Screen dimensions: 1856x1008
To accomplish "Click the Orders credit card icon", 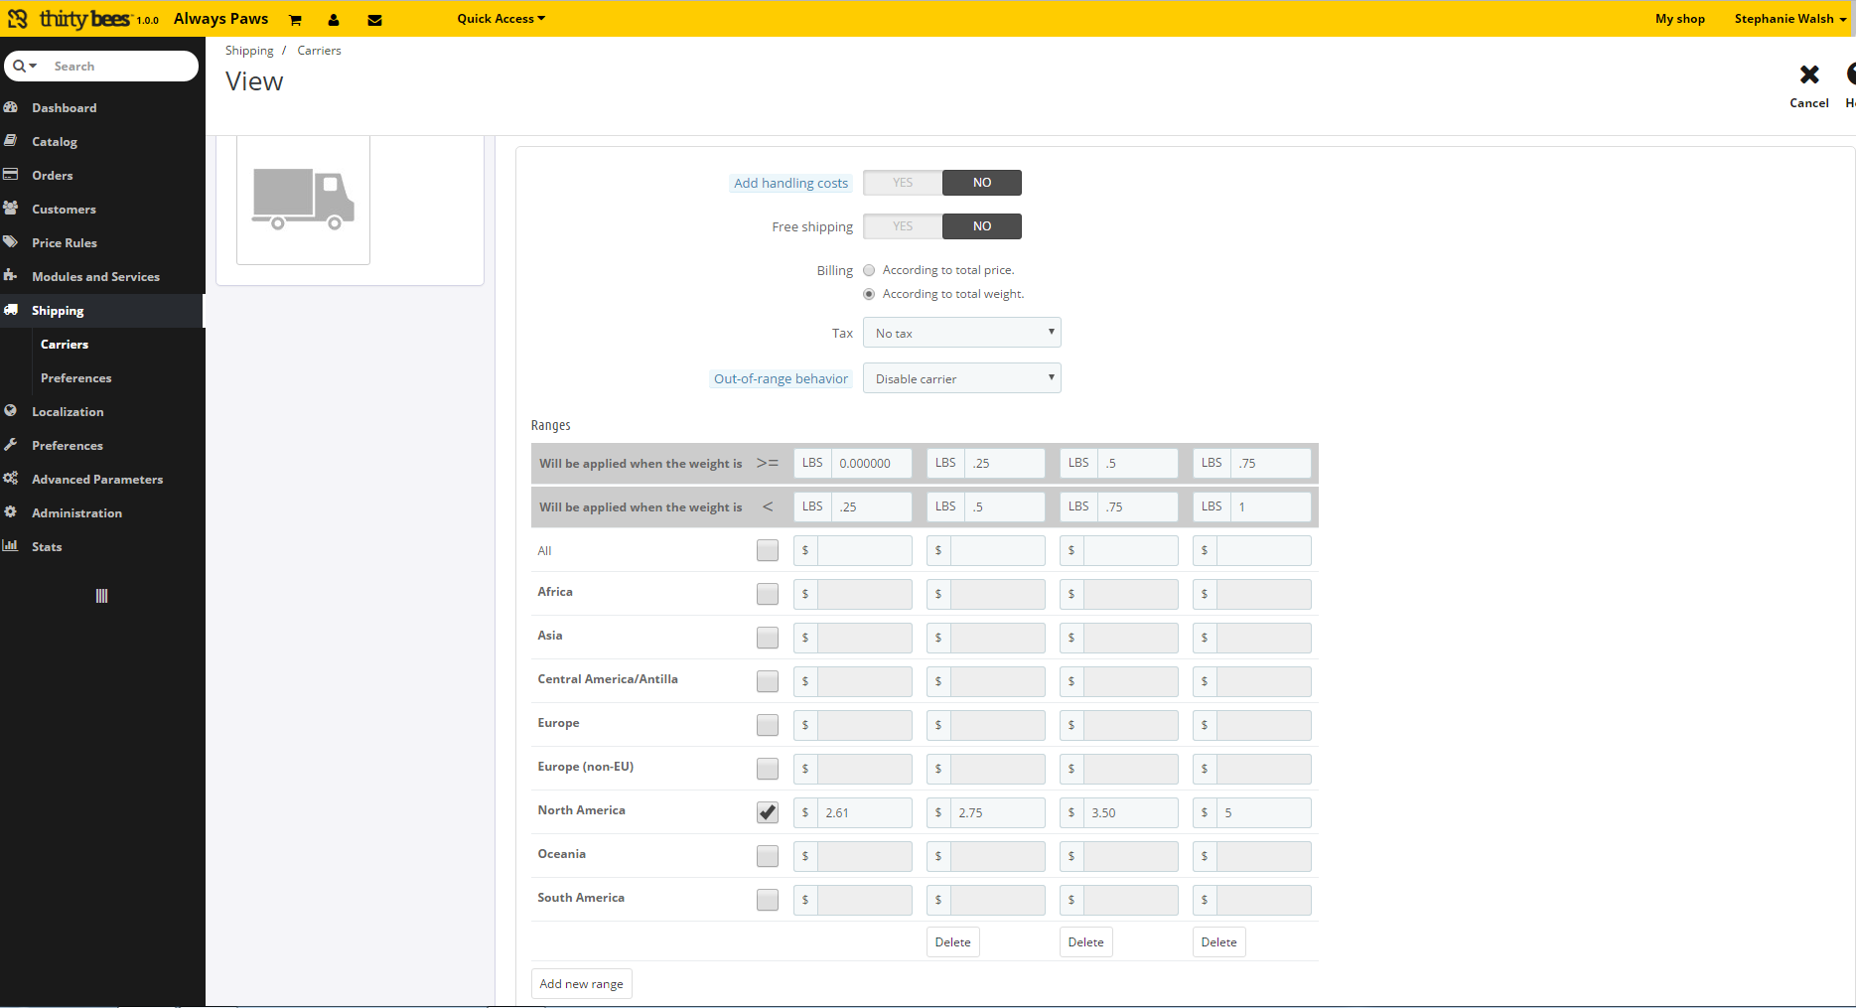I will pyautogui.click(x=11, y=175).
